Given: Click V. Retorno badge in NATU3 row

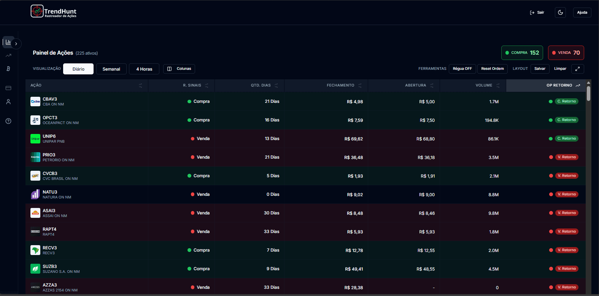Looking at the screenshot, I should click(x=566, y=194).
